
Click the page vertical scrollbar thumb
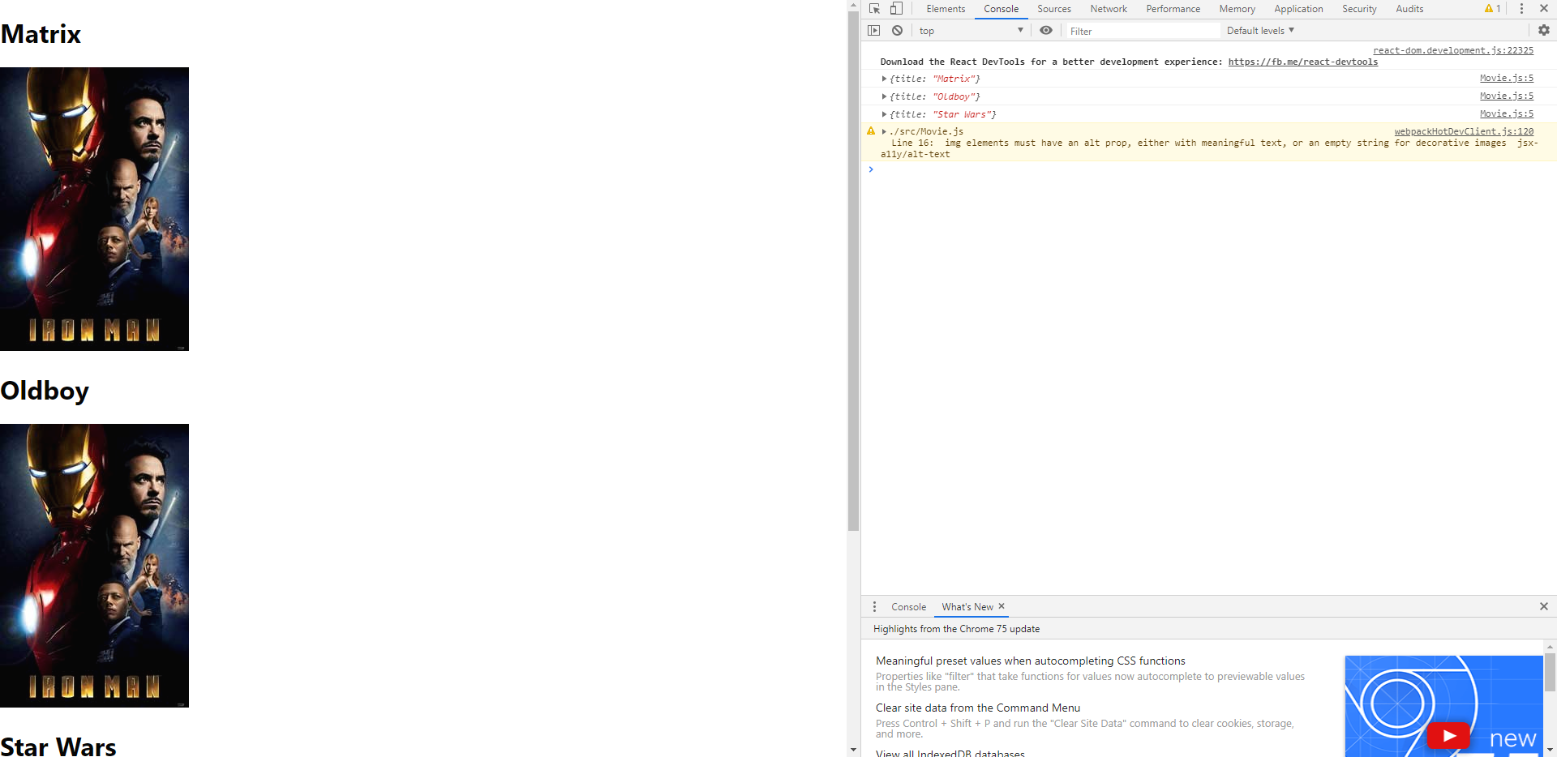point(853,271)
